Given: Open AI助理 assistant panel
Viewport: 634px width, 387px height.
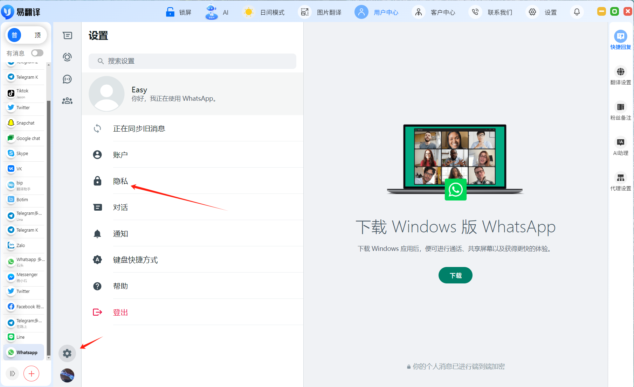Looking at the screenshot, I should click(621, 146).
